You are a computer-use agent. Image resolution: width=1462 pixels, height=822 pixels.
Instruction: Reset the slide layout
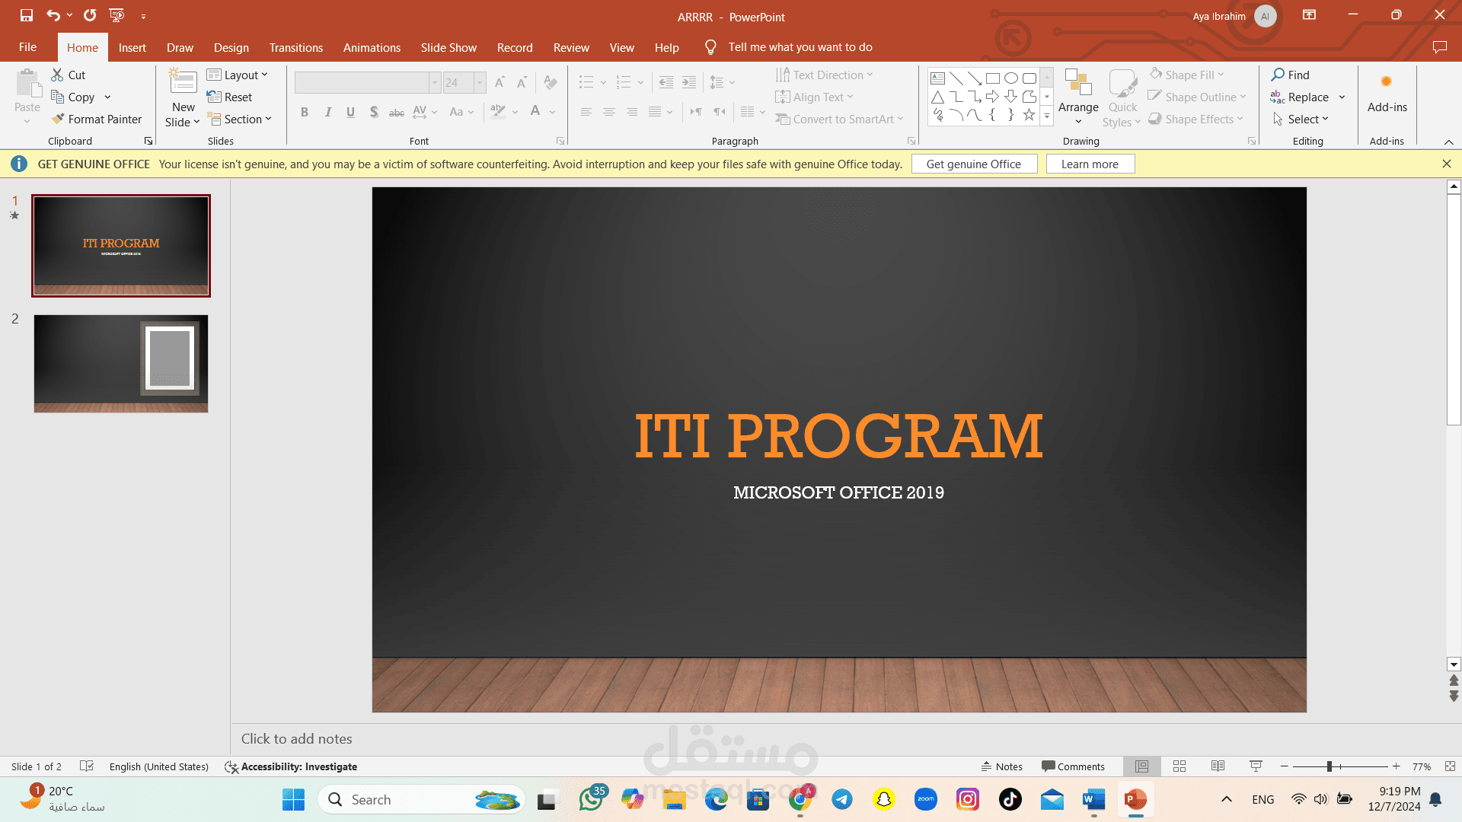(229, 97)
